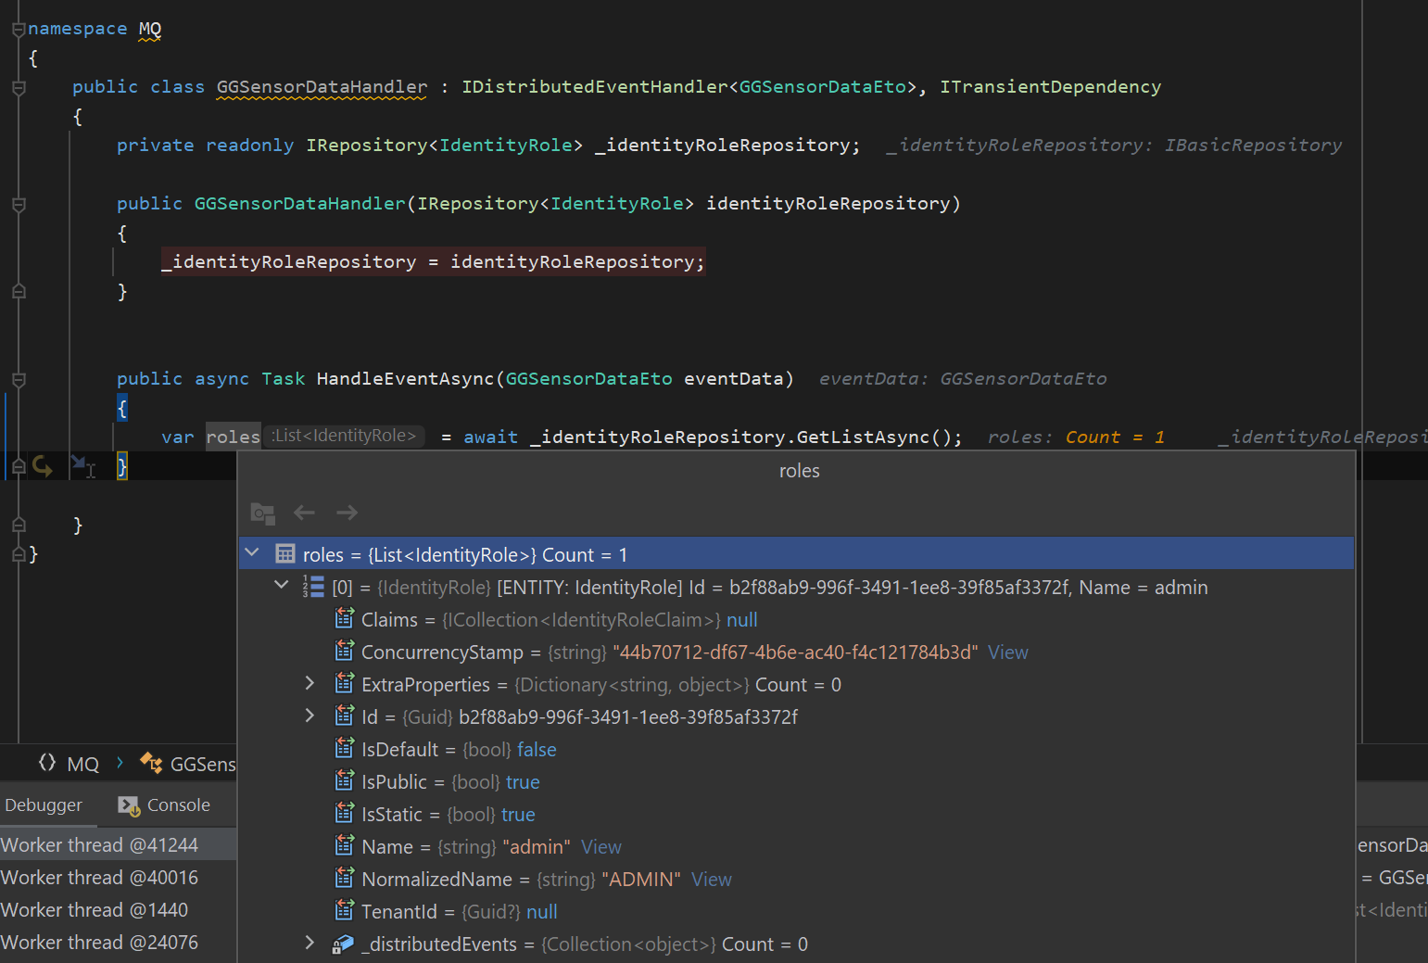This screenshot has height=963, width=1428.
Task: Open the Console tab
Action: pos(178,805)
